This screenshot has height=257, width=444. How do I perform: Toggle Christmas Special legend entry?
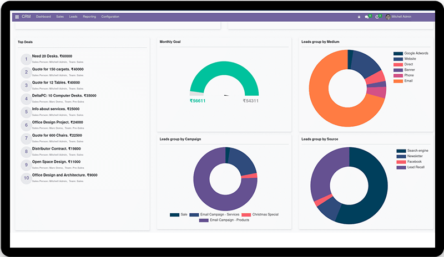point(265,214)
